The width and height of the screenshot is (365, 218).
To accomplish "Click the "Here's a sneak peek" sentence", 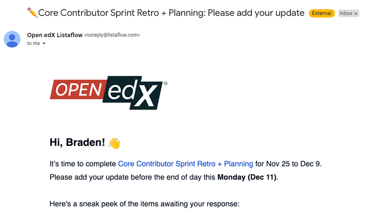I will pyautogui.click(x=144, y=204).
